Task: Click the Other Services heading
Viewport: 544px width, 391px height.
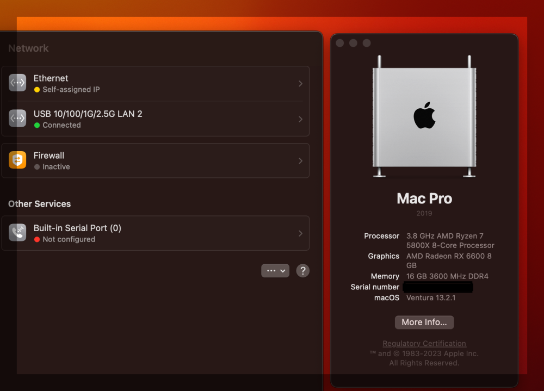Action: [x=40, y=204]
